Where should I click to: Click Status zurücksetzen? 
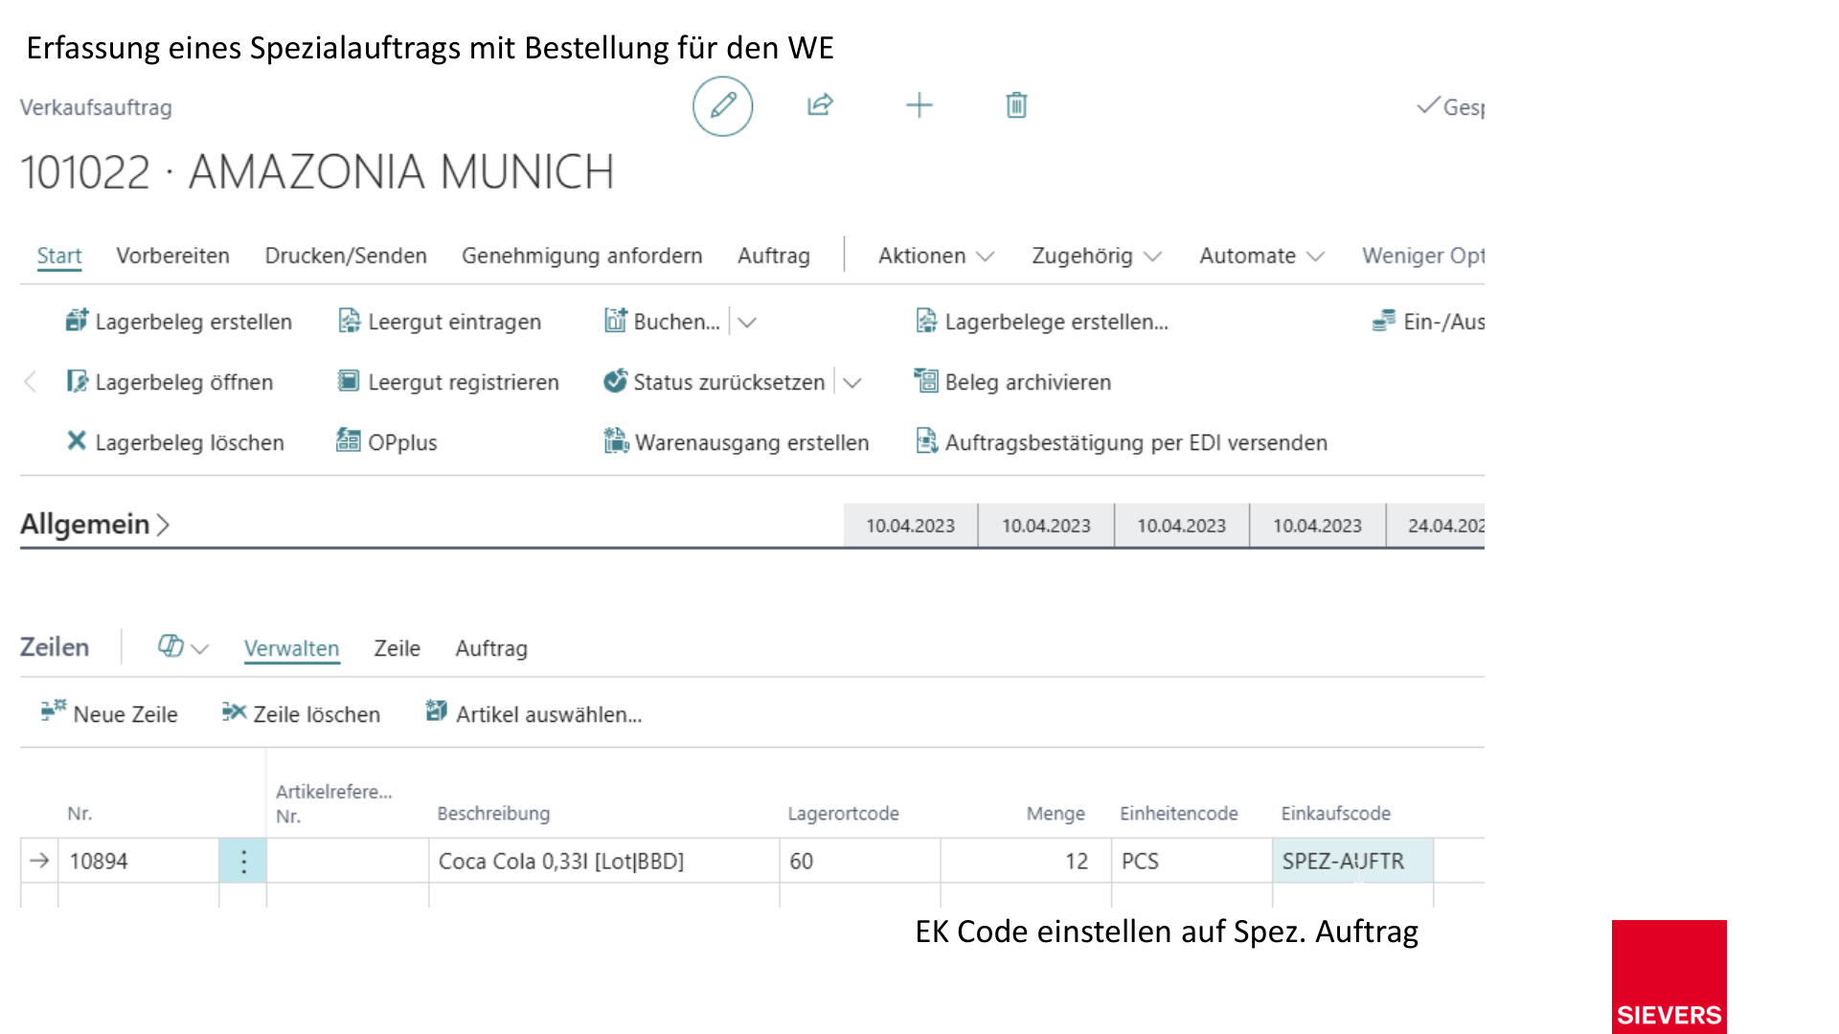(715, 382)
